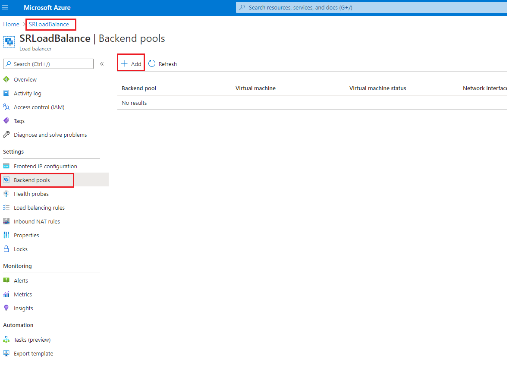
Task: Refresh the backend pools list
Action: point(163,63)
